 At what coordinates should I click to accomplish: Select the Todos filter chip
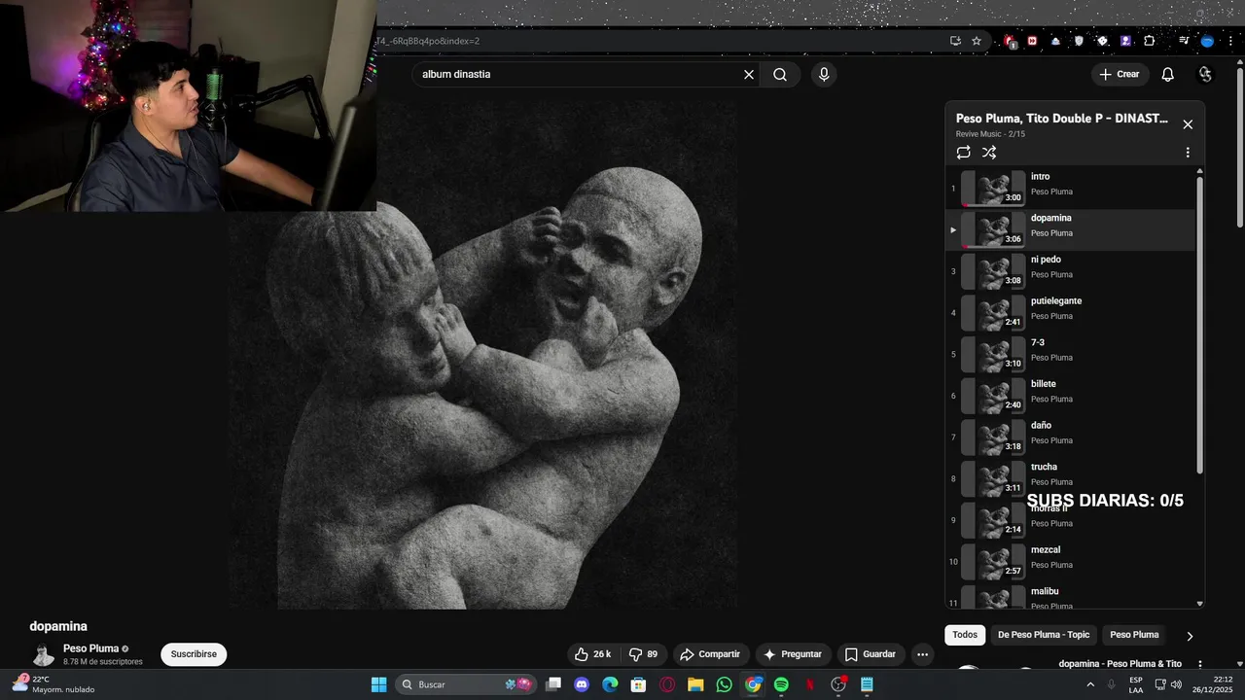pos(965,635)
